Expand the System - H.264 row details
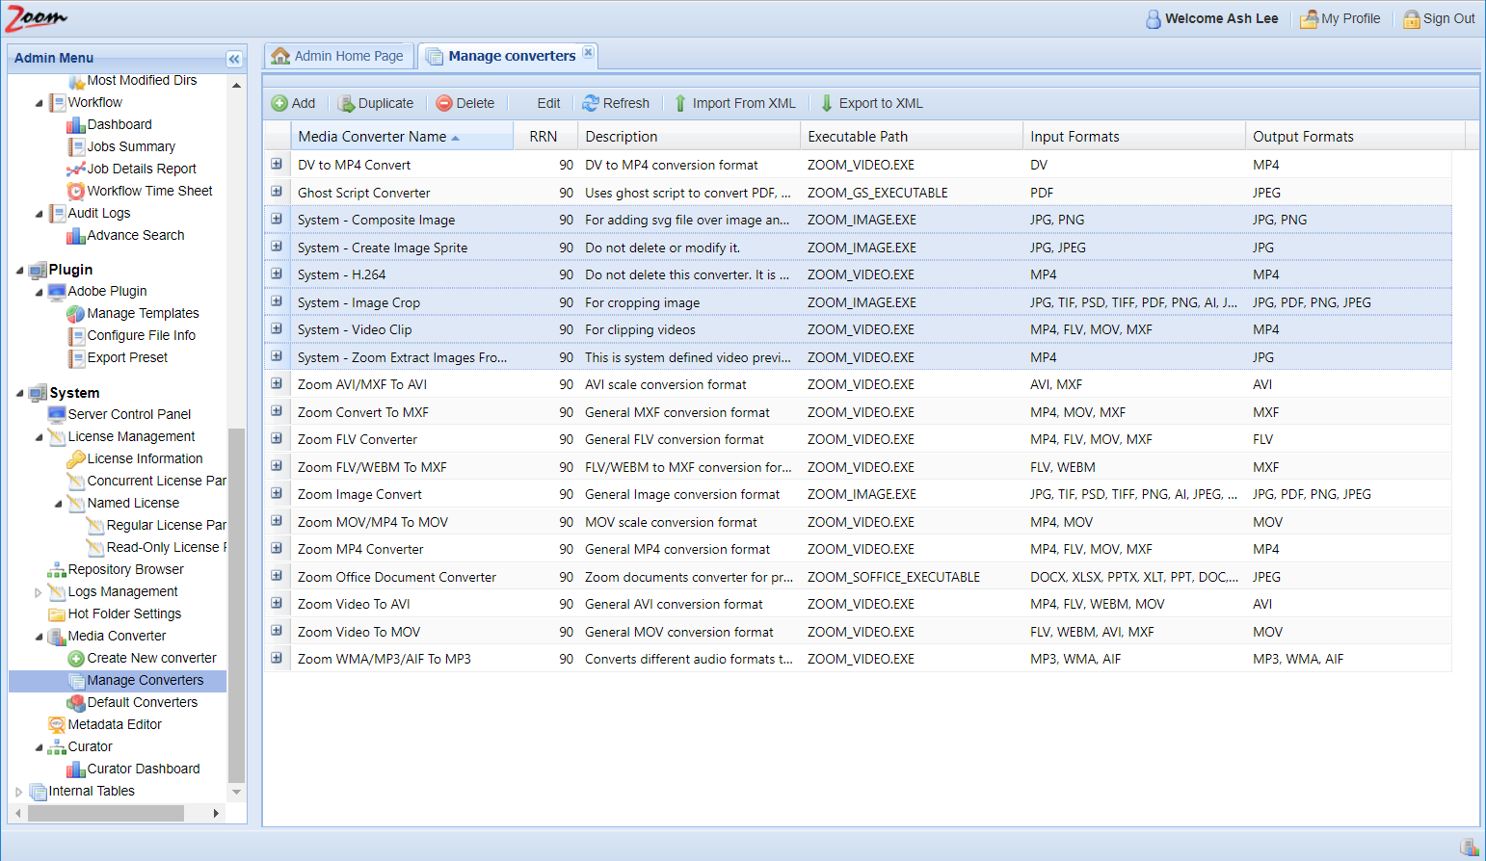1486x861 pixels. [x=277, y=274]
